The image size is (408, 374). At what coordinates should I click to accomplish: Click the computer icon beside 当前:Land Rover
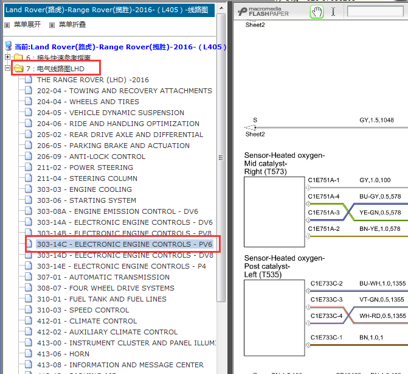(x=9, y=46)
